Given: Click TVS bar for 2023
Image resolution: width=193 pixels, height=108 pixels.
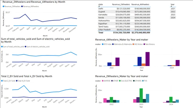Looking at the screenshot, I should 147,98.
